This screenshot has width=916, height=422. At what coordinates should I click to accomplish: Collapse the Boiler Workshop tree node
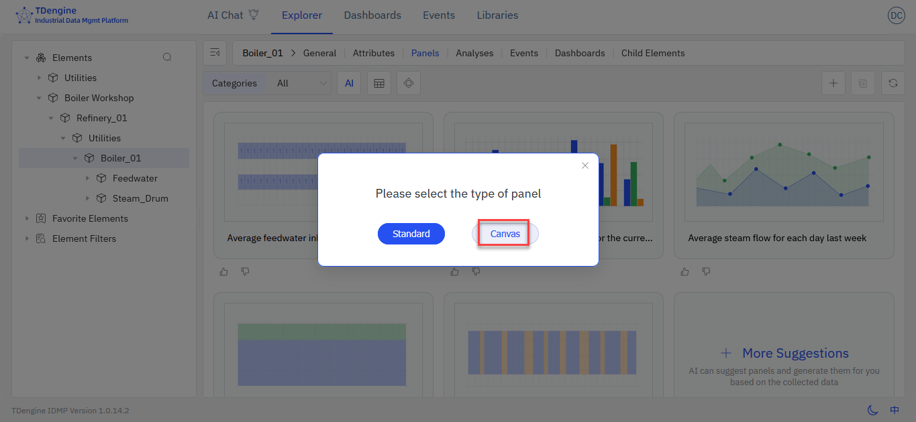point(39,98)
